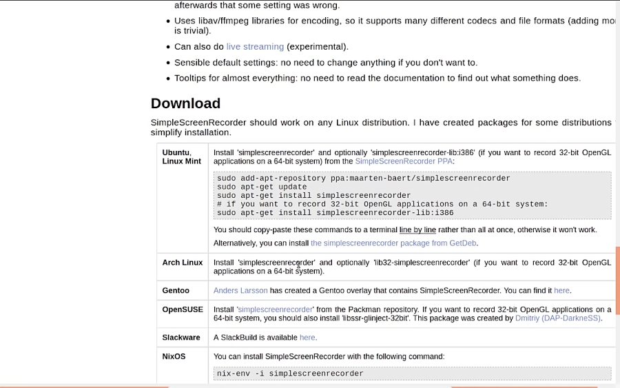620x388 pixels.
Task: Click 'lib32-simplescreenrecorder' text in Arch Linux row
Action: pyautogui.click(x=422, y=263)
